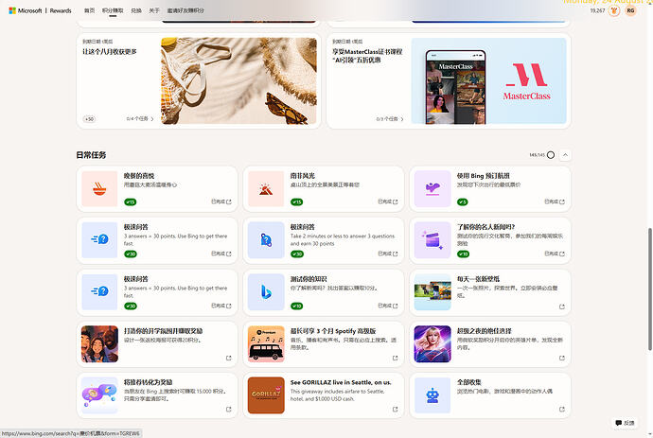Open the 让这个八月收获更多 promo card title
This screenshot has height=438, width=653.
coord(110,51)
